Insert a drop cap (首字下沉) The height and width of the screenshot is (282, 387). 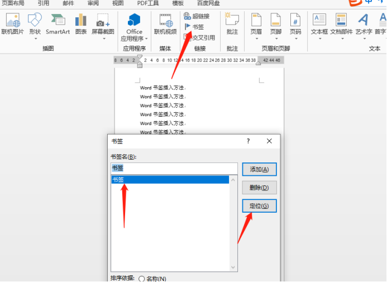(x=381, y=24)
